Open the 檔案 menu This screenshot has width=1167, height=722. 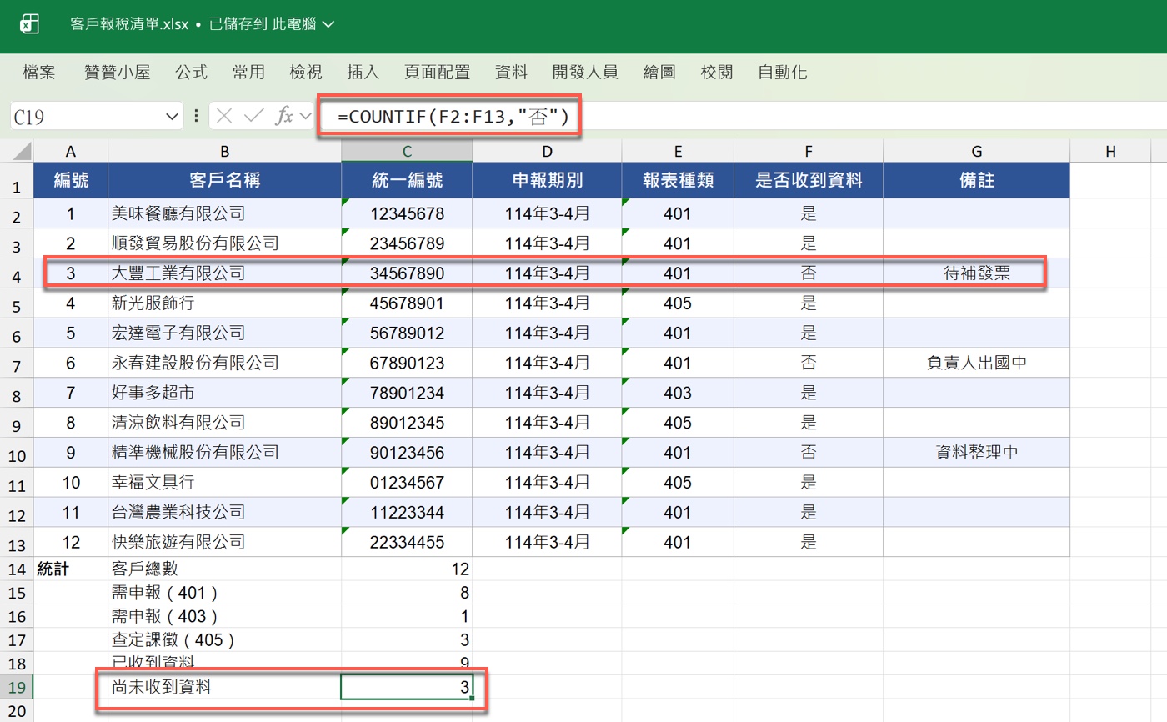click(39, 72)
